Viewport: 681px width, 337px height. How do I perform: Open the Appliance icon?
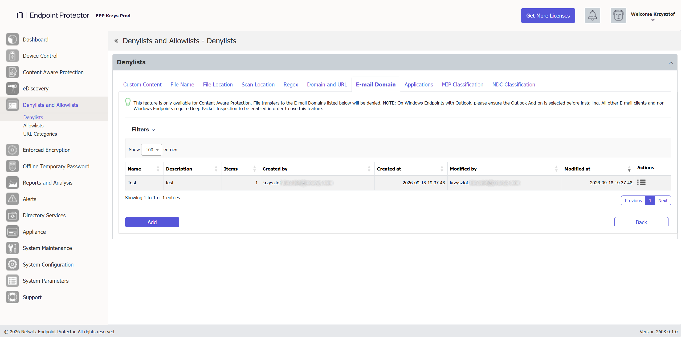pyautogui.click(x=12, y=232)
